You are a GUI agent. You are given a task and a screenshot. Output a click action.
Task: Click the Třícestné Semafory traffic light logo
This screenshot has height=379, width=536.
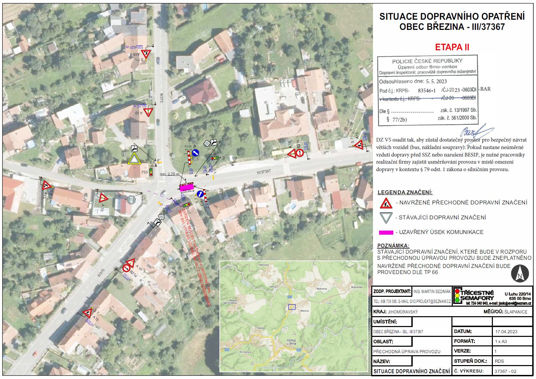point(458,295)
